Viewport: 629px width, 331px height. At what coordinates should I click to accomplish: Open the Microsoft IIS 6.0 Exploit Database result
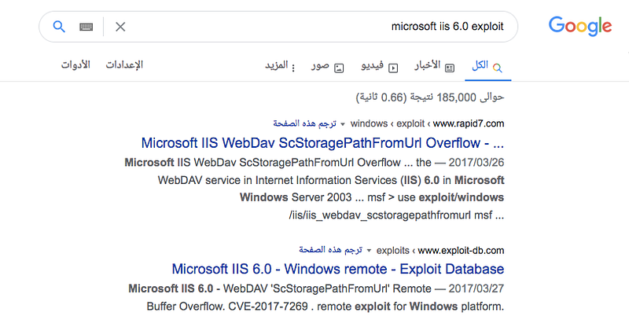[338, 269]
